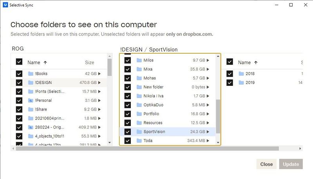Click the !Share folder icon
The width and height of the screenshot is (313, 179).
pyautogui.click(x=31, y=109)
